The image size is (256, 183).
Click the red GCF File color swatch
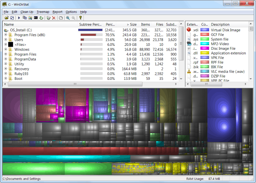(x=205, y=34)
